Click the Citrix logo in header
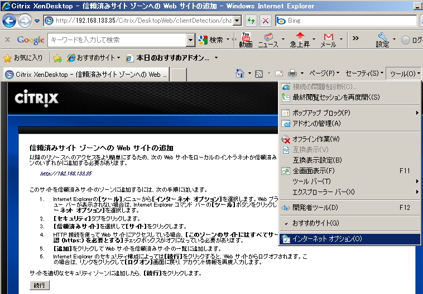The height and width of the screenshot is (294, 423). [36, 98]
